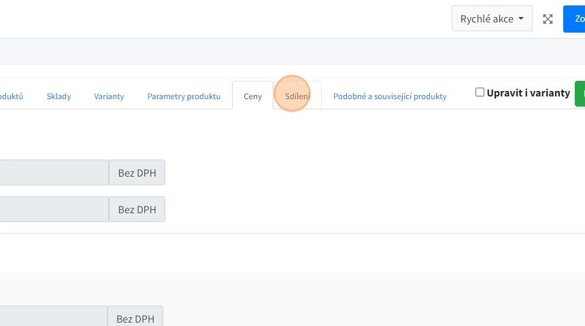Image resolution: width=585 pixels, height=326 pixels.
Task: Click the first price input field
Action: (x=54, y=173)
